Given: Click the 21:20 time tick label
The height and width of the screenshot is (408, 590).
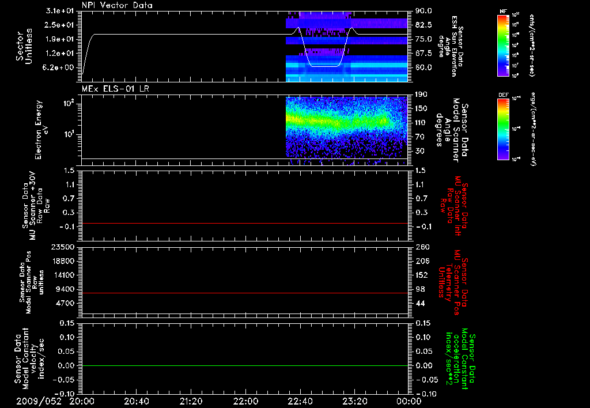Looking at the screenshot, I should click(191, 401).
